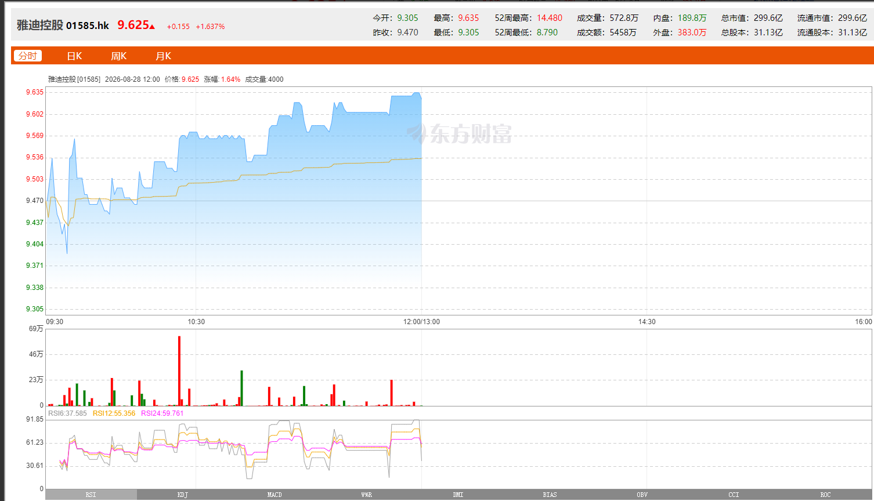Click the current price 9.625 in header
874x501 pixels.
(133, 25)
